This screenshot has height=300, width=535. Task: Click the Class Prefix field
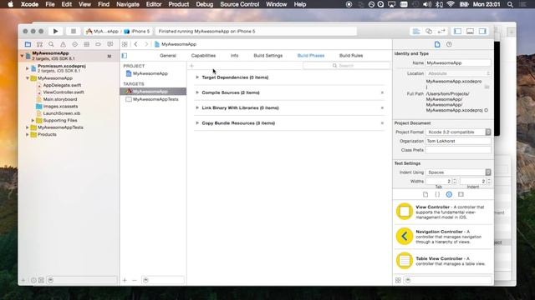pyautogui.click(x=458, y=150)
